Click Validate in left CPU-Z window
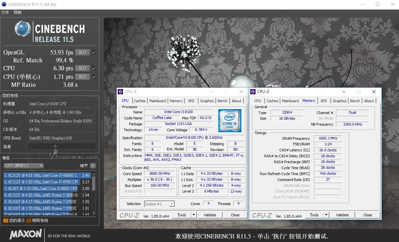The image size is (399, 242). pos(210,215)
